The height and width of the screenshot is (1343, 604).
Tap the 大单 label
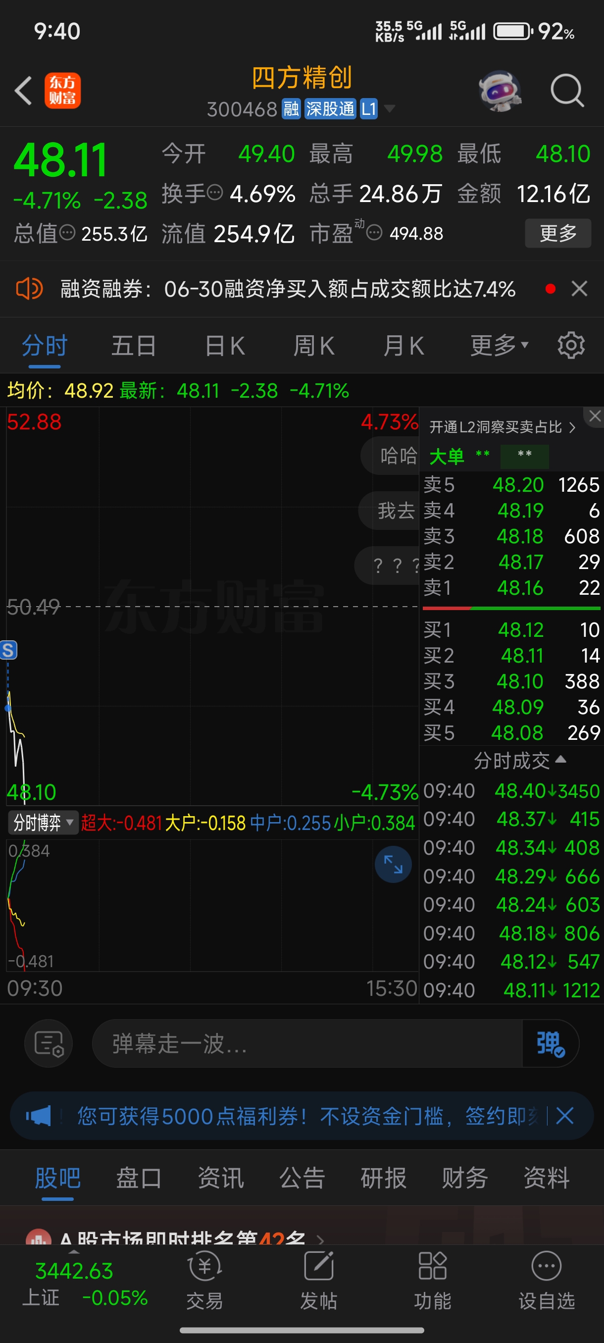coord(447,456)
